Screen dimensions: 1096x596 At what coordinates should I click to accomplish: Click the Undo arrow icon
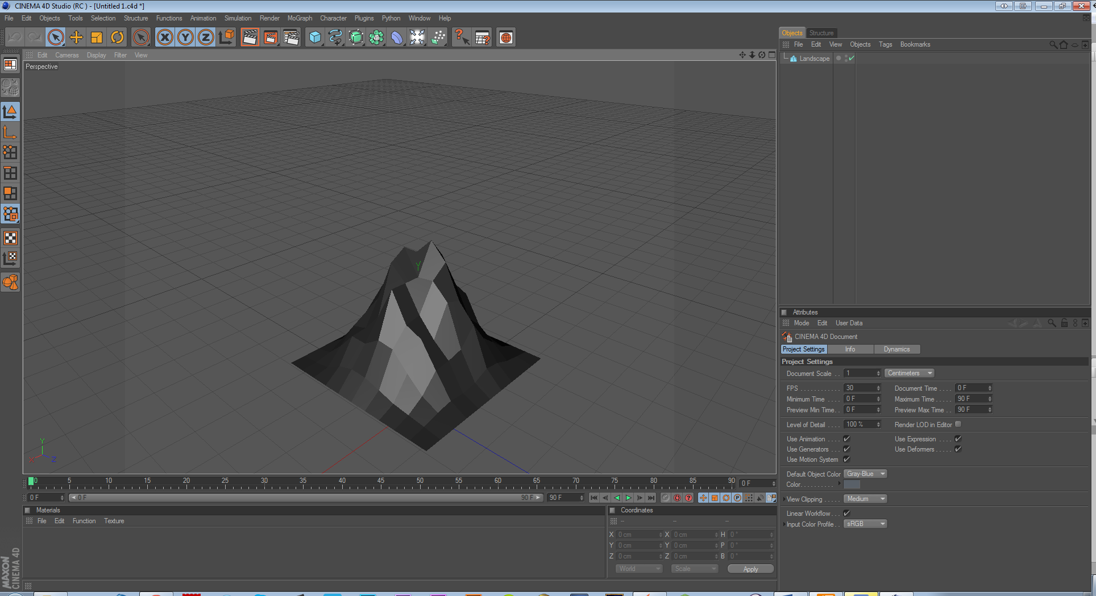pyautogui.click(x=15, y=38)
